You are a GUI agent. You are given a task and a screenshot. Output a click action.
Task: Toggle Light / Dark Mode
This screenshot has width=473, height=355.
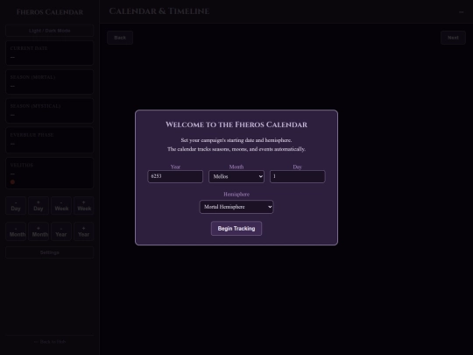click(49, 31)
